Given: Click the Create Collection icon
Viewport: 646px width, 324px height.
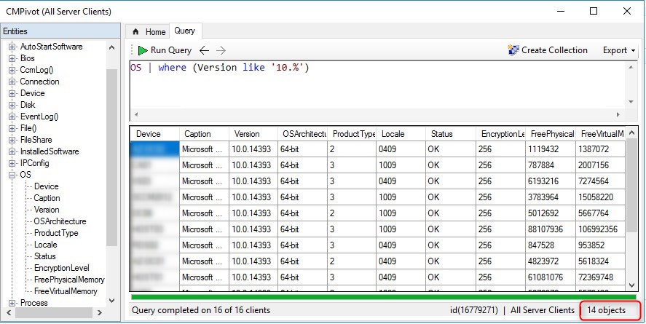Looking at the screenshot, I should 513,50.
